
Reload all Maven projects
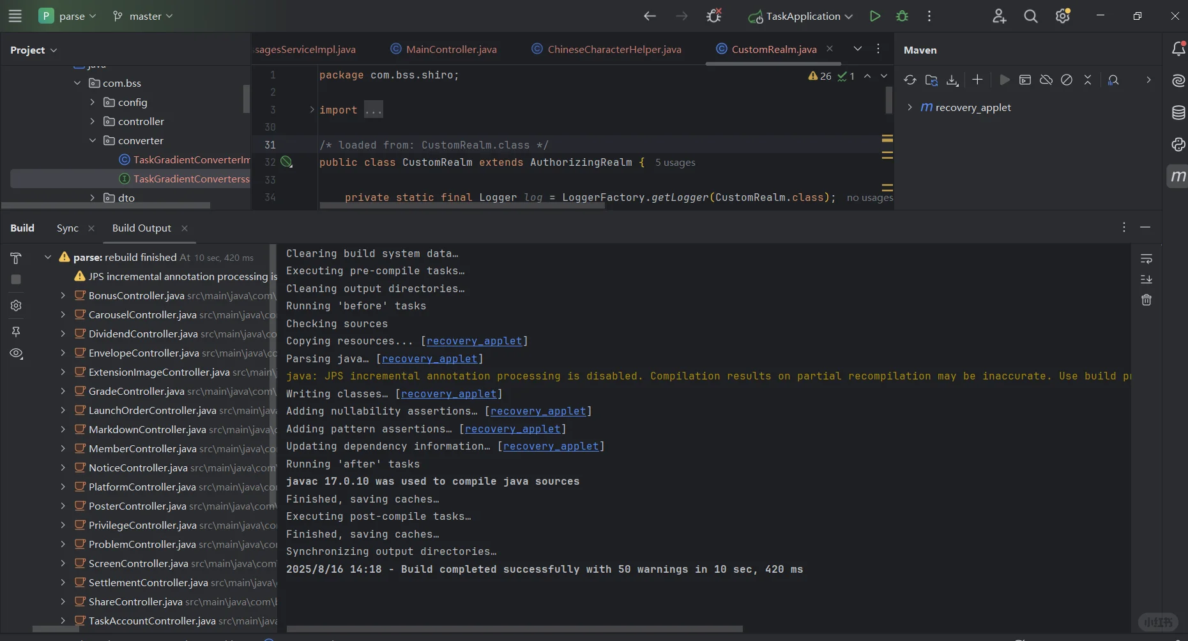pyautogui.click(x=910, y=80)
